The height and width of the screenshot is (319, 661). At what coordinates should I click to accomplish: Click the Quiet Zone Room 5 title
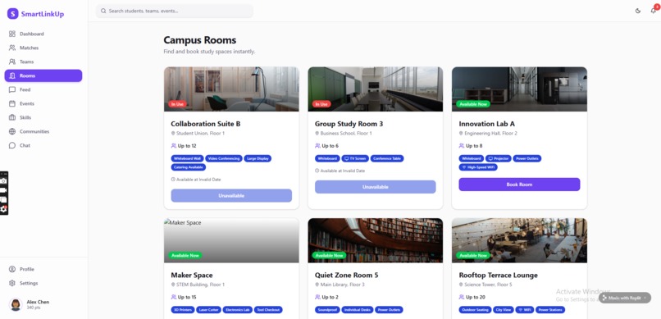(347, 276)
